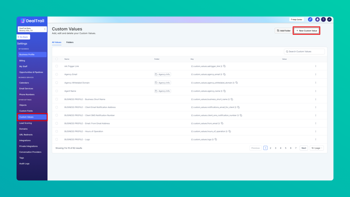
Task: Open actions menu for BUSINESS PROFILE Logo row
Action: (316, 140)
